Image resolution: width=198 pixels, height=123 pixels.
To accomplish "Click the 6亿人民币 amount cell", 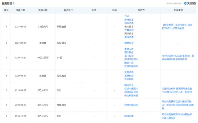I will click(x=43, y=90).
